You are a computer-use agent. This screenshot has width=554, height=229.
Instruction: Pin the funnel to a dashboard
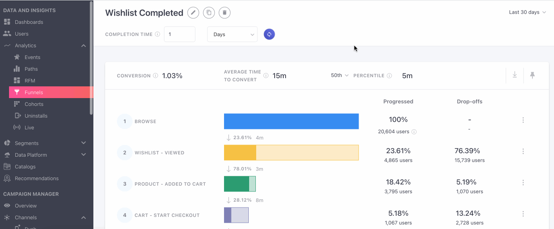tap(532, 75)
